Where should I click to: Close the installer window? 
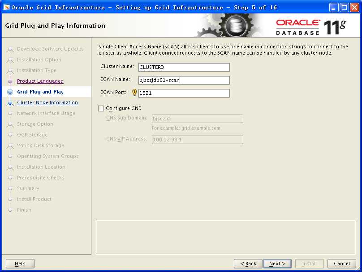(x=354, y=8)
